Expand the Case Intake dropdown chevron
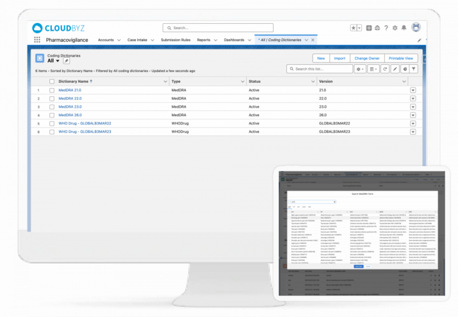This screenshot has height=317, width=458. pyautogui.click(x=152, y=41)
